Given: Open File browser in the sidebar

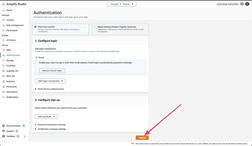Looking at the screenshot, I should (12, 30).
